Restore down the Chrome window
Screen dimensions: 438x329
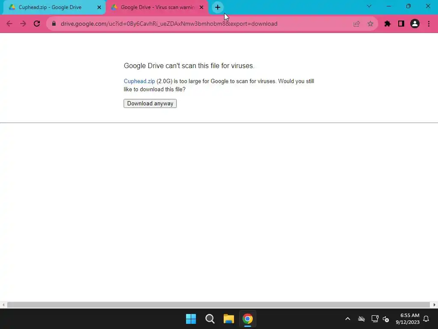(408, 6)
